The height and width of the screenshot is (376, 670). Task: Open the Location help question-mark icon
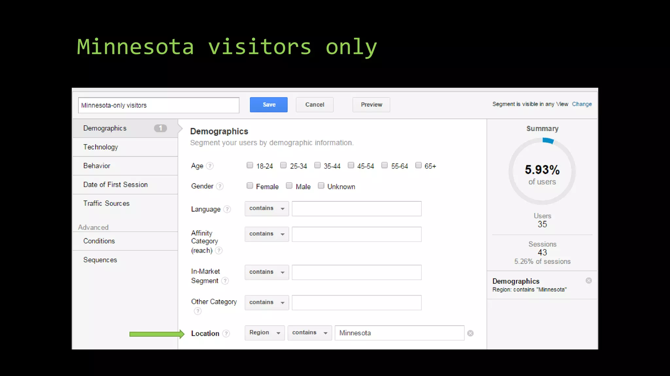pos(226,334)
